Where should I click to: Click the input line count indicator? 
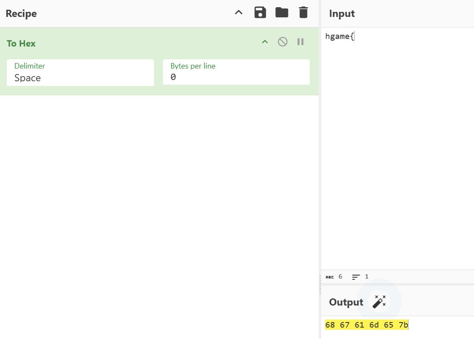tap(360, 277)
